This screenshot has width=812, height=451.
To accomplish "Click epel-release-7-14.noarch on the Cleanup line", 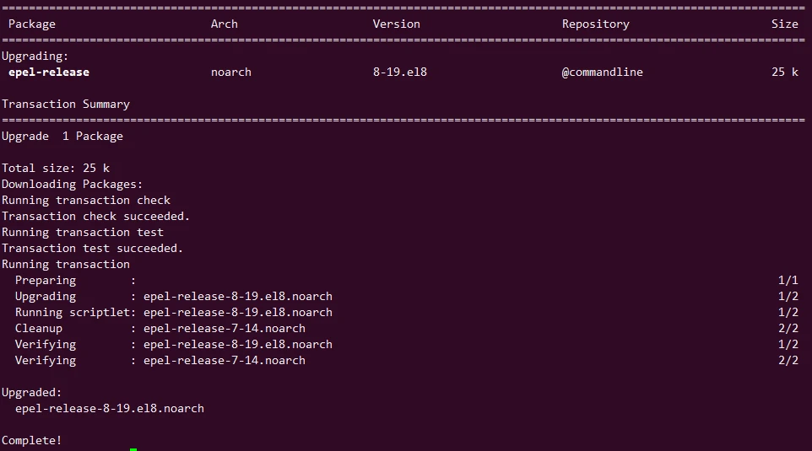I will pos(224,329).
